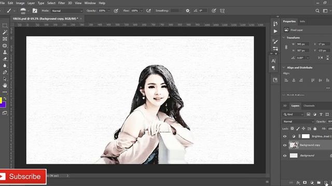The image size is (332, 186).
Task: Hide the Background layer
Action: 285,156
